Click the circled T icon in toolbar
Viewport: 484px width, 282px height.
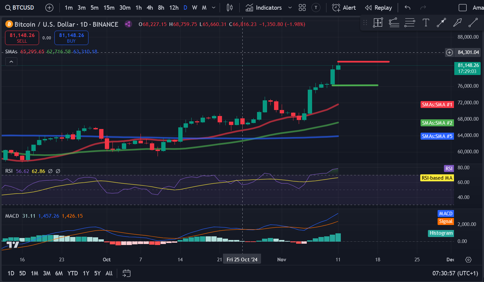pos(316,8)
